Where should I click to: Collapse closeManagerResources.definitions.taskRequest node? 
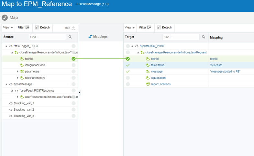[138, 52]
